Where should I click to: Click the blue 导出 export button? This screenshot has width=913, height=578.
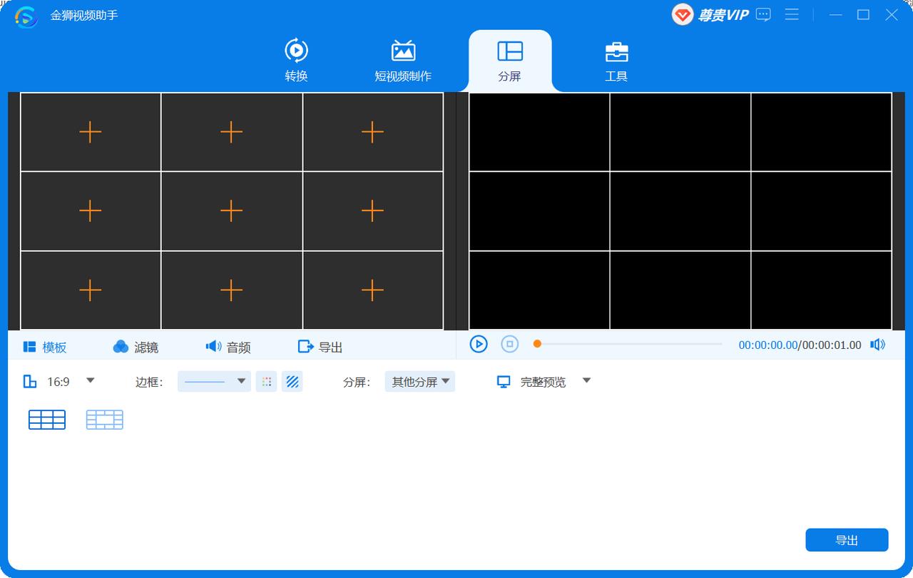pyautogui.click(x=847, y=540)
